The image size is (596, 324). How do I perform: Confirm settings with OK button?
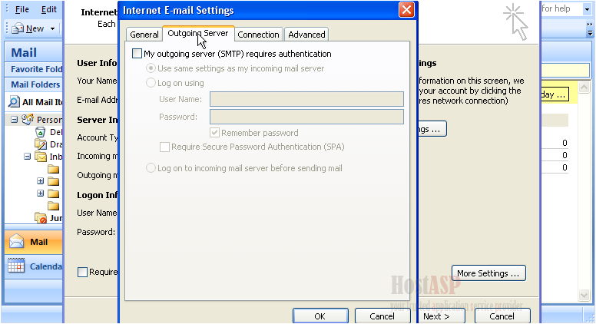320,316
